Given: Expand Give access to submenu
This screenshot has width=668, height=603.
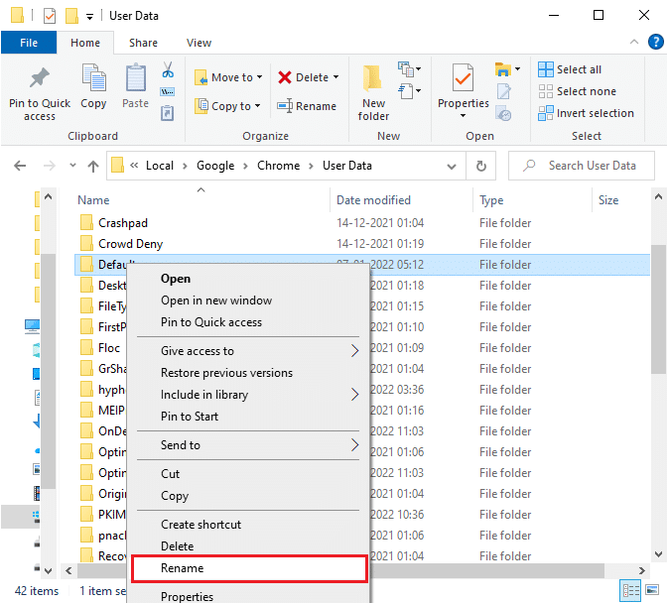Looking at the screenshot, I should tap(249, 351).
